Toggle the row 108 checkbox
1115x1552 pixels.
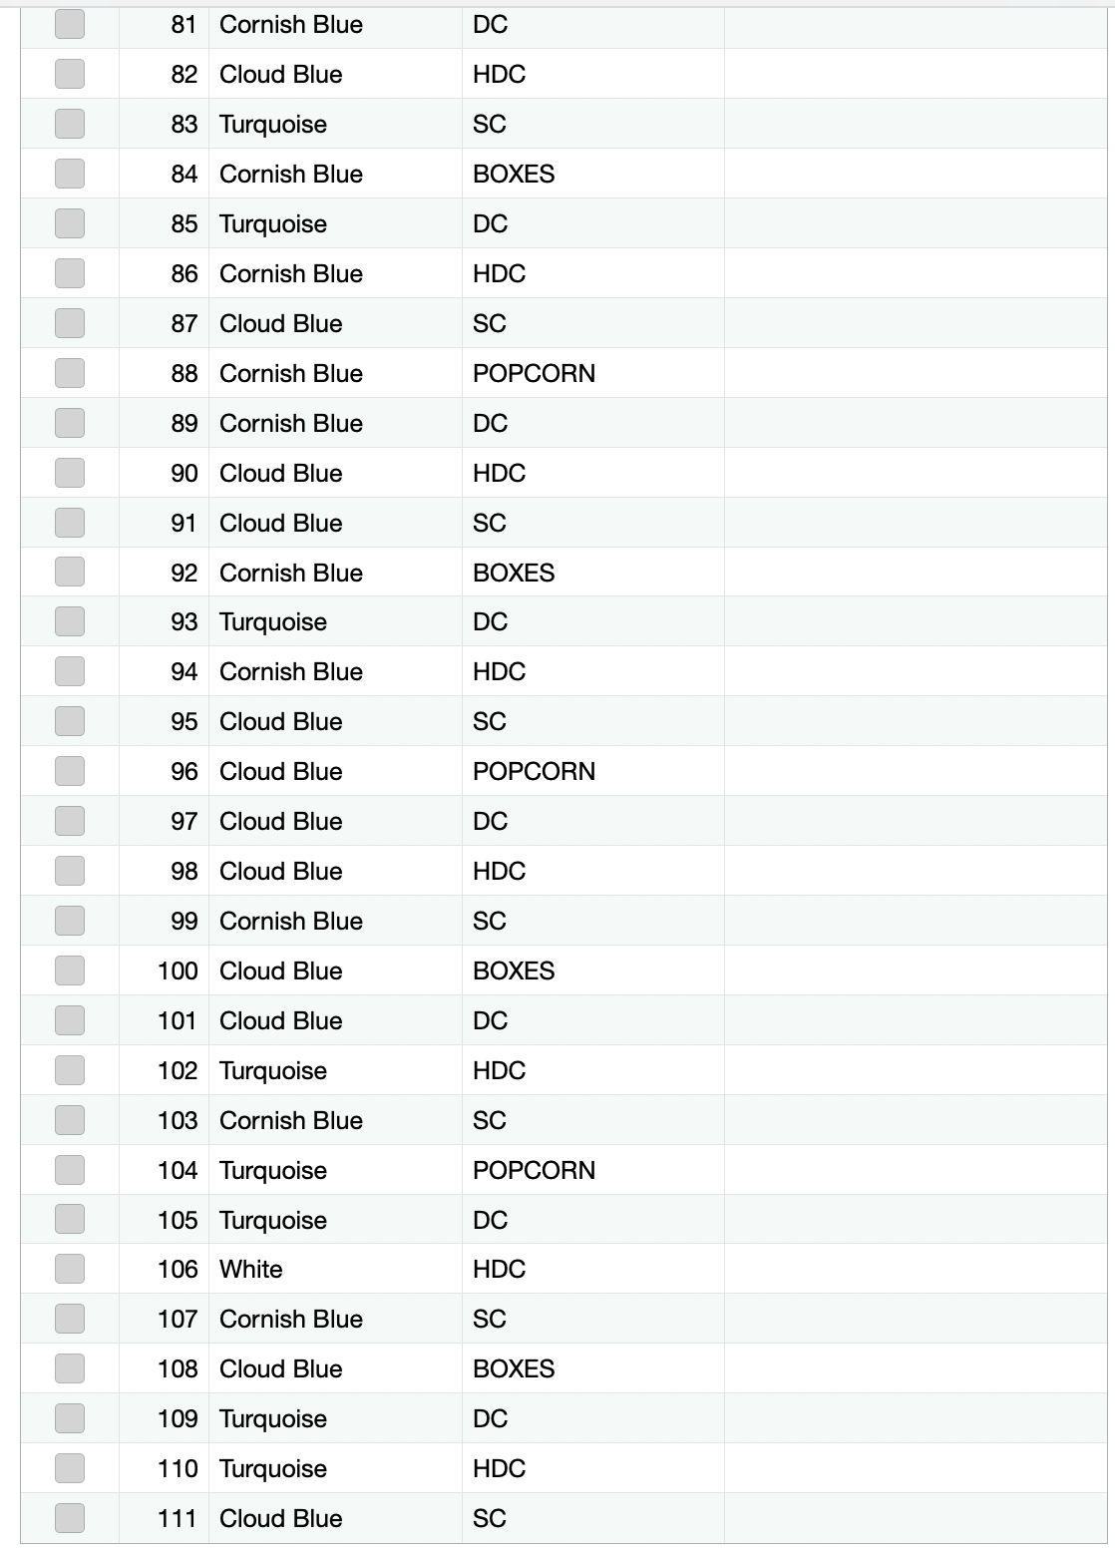click(x=70, y=1368)
